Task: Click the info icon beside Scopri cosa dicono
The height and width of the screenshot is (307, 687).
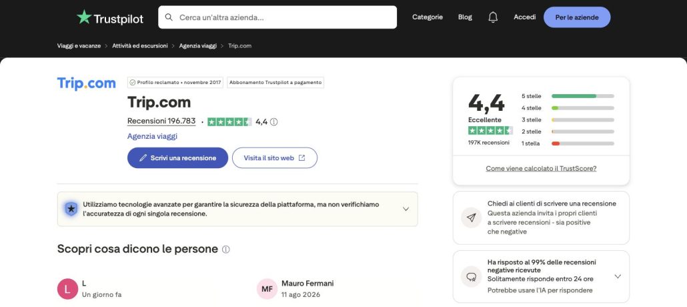Action: (225, 249)
